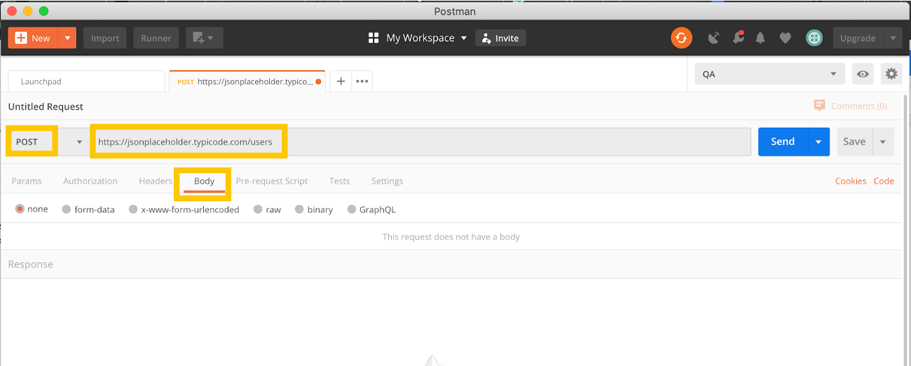
Task: Switch to the Params tab
Action: 27,181
